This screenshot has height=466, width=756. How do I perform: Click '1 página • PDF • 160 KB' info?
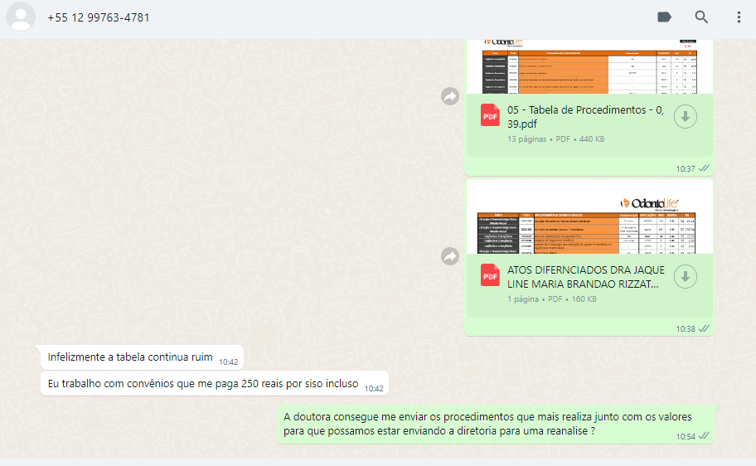551,299
